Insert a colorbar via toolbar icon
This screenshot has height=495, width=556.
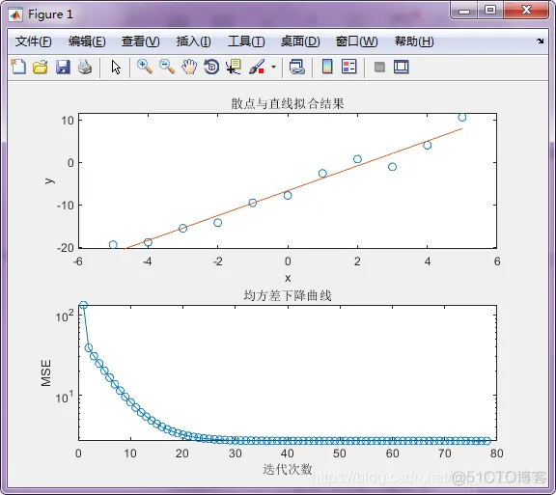(x=327, y=67)
